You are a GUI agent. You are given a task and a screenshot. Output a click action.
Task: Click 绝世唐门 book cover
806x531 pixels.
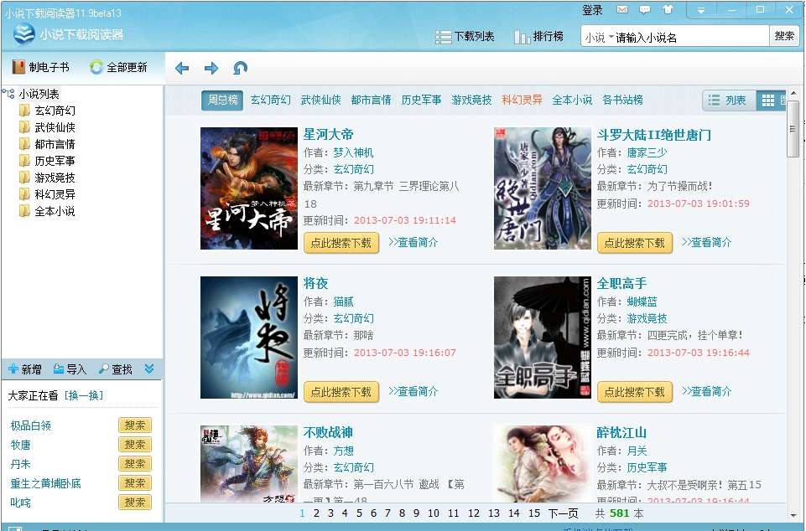pos(543,188)
